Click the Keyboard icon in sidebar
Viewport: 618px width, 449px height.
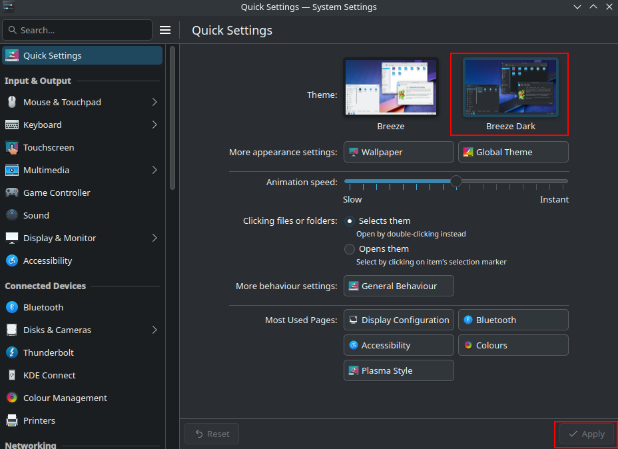12,125
